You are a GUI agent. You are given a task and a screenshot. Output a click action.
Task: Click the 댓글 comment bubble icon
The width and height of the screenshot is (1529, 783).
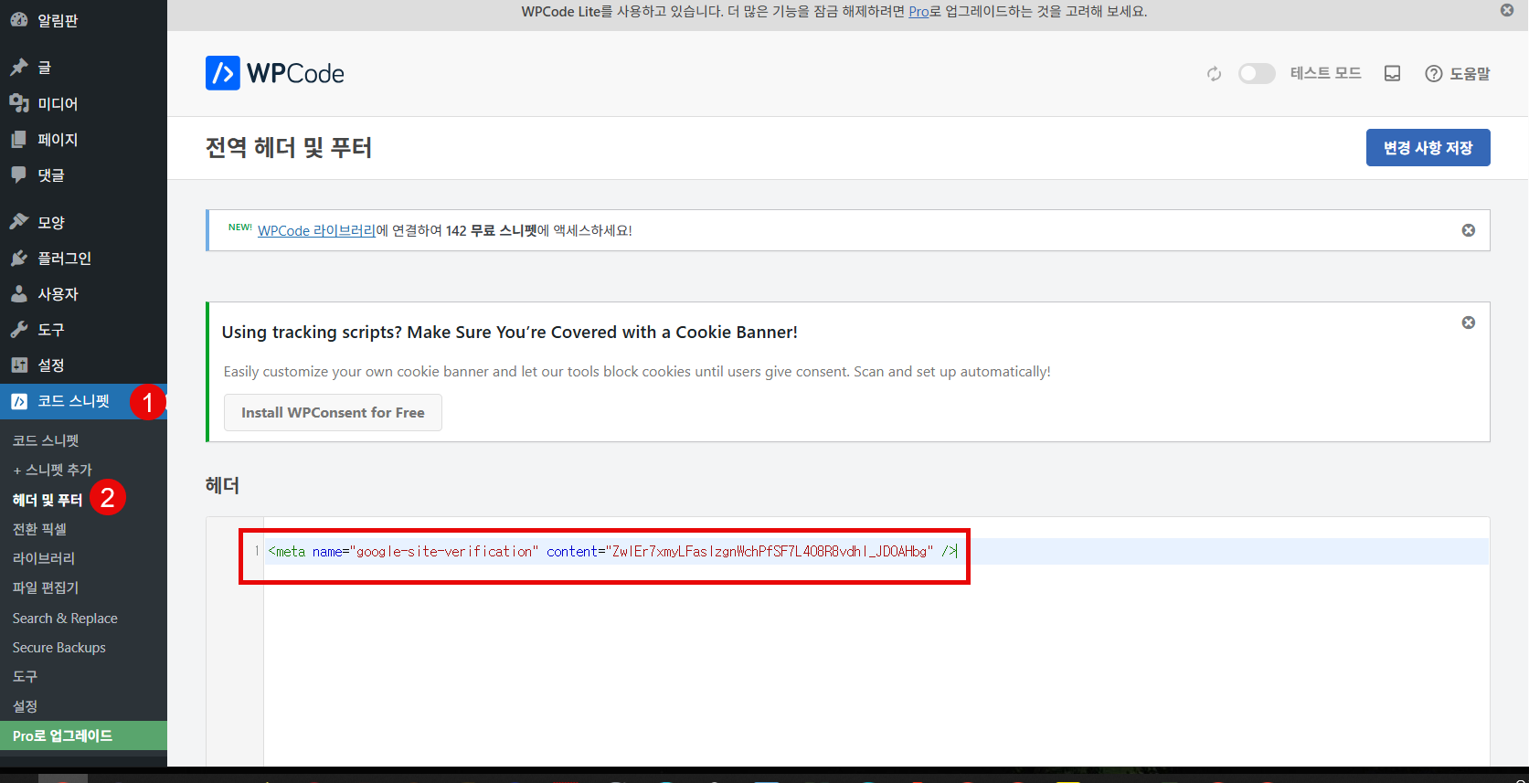tap(19, 175)
